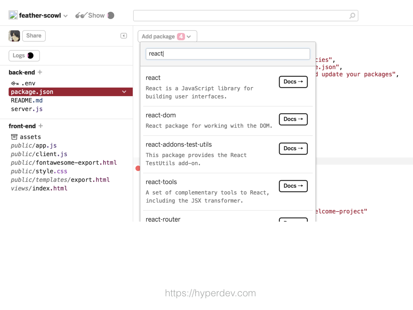413x310 pixels.
Task: Open the feather-scowl project dropdown
Action: coord(66,16)
